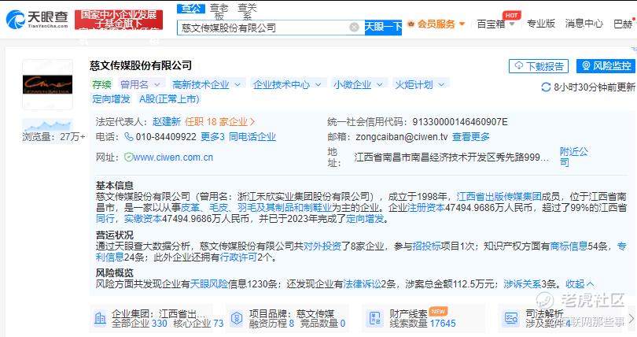Open 核心企业 73 count link

(199, 324)
